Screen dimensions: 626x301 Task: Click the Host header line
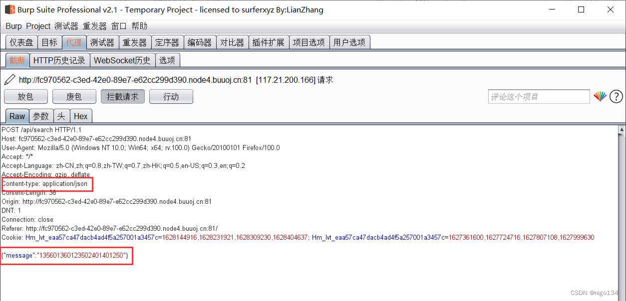(x=96, y=139)
